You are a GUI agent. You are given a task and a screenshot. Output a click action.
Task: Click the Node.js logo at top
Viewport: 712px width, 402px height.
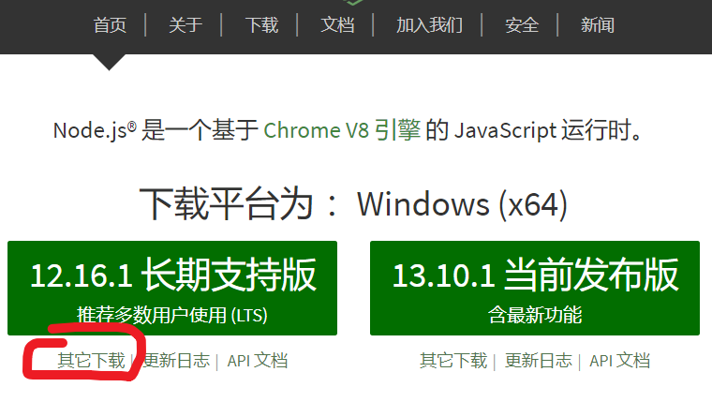353,2
